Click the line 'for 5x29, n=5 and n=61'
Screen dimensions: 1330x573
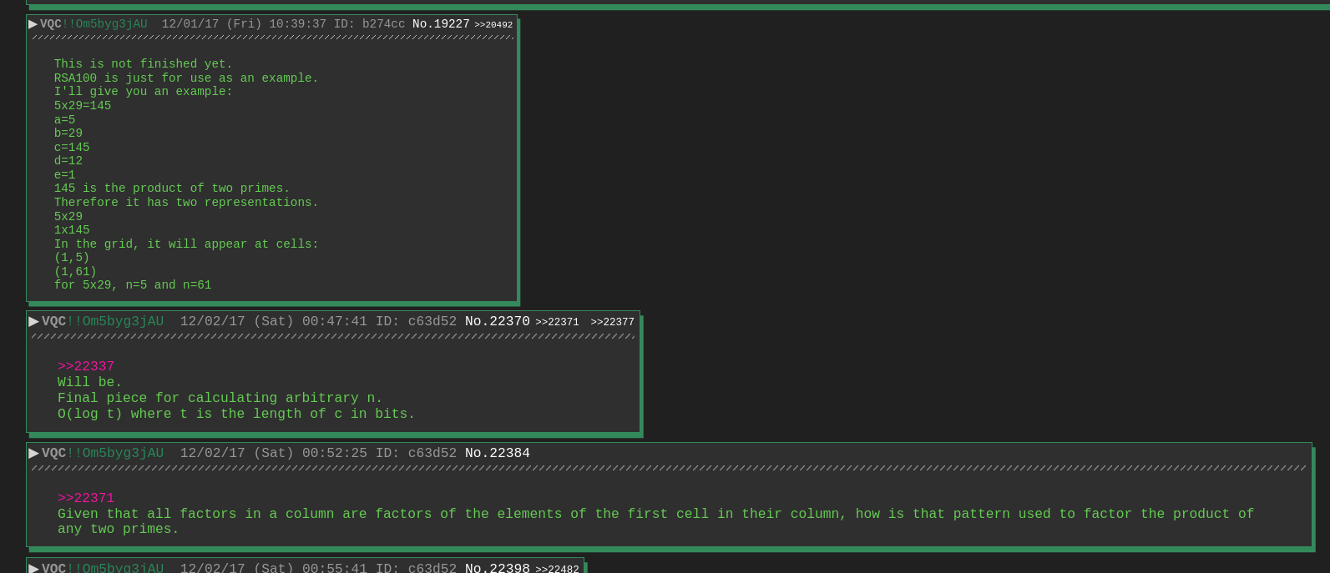133,285
